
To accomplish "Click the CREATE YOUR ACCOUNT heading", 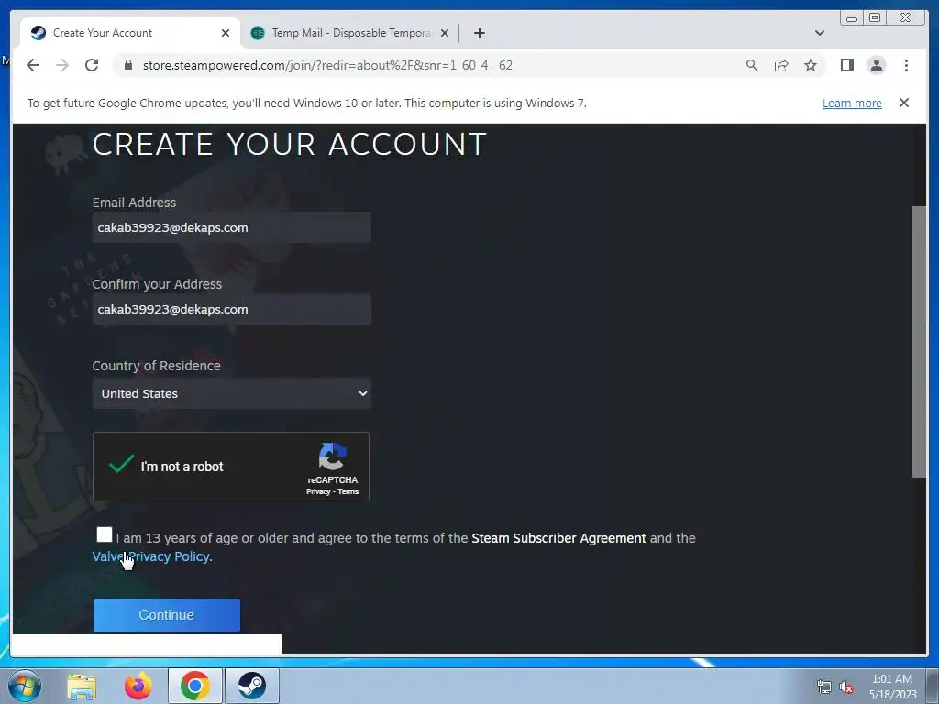I will tap(289, 144).
